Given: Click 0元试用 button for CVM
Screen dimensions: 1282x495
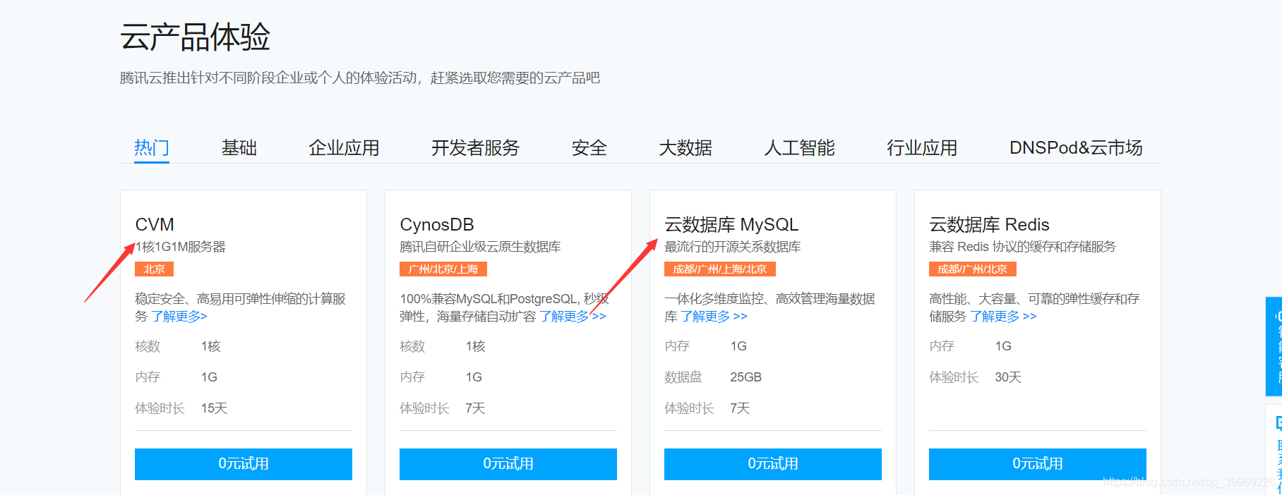Looking at the screenshot, I should point(244,464).
